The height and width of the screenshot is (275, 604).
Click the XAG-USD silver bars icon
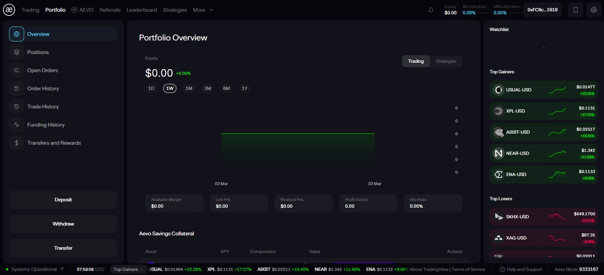pos(499,238)
